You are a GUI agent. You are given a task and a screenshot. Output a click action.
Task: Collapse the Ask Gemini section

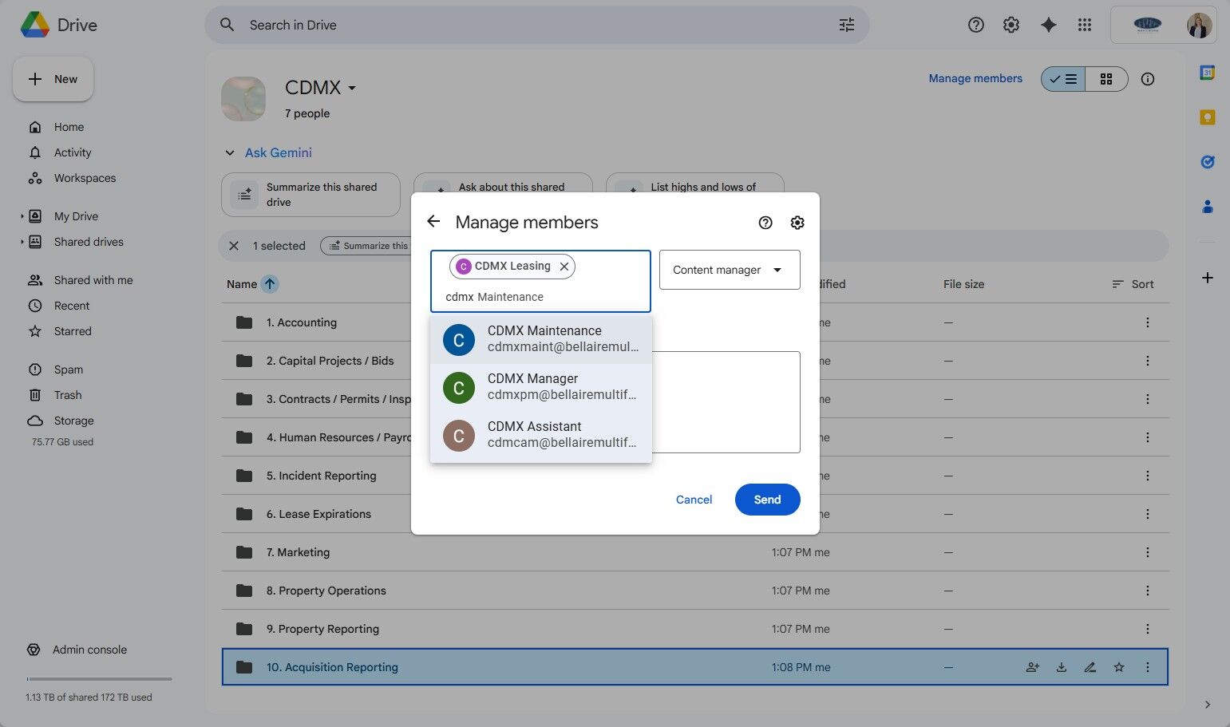tap(230, 153)
